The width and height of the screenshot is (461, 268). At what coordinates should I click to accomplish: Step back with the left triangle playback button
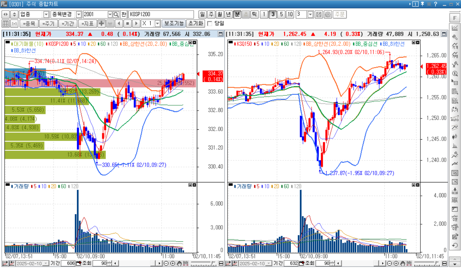(119, 24)
